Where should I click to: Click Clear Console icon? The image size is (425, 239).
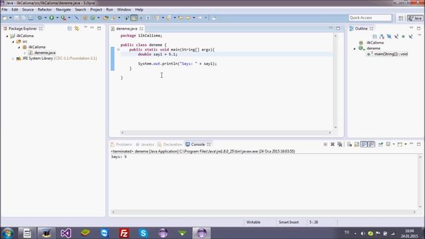click(349, 145)
